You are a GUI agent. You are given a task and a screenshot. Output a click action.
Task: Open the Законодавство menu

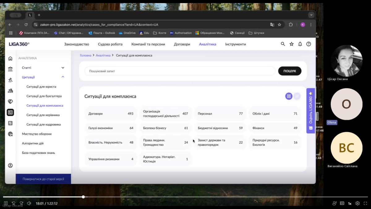click(76, 44)
